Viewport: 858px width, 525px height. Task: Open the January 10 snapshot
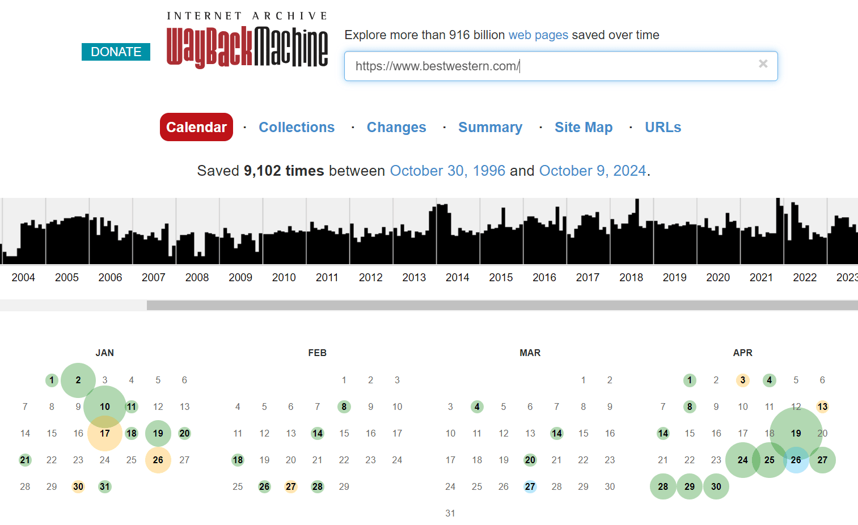(x=105, y=407)
